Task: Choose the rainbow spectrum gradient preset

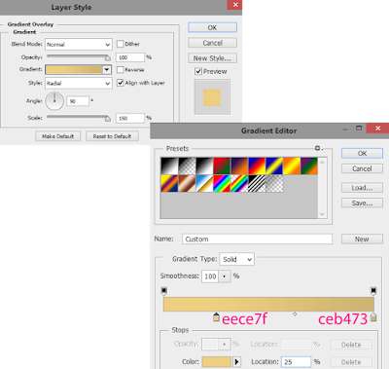Action: click(222, 183)
